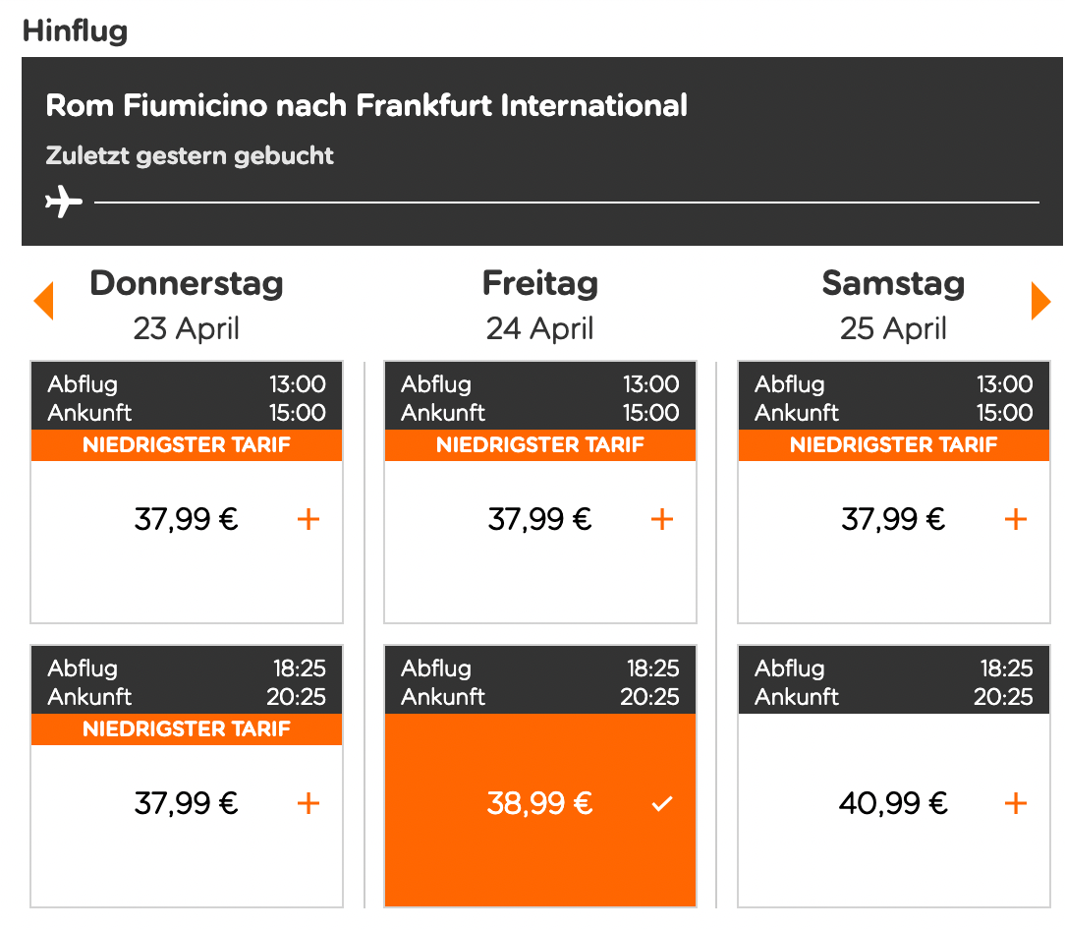Choose the Freitag 24 April column header
1065x930 pixels.
pyautogui.click(x=540, y=305)
